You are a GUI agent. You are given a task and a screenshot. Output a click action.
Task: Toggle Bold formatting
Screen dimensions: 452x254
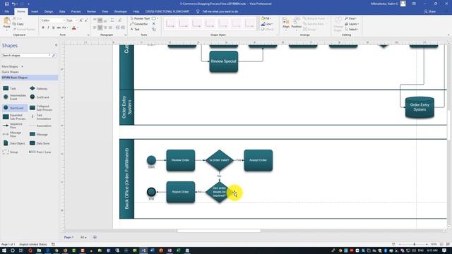point(43,28)
